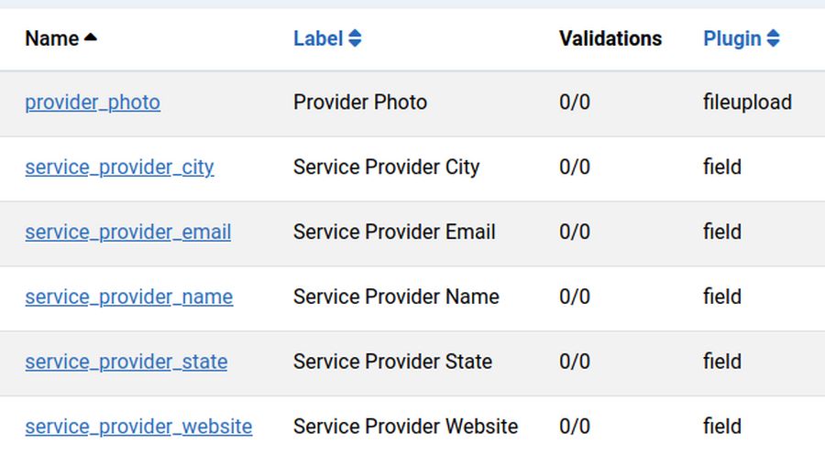Click the Name column header text

pos(51,38)
